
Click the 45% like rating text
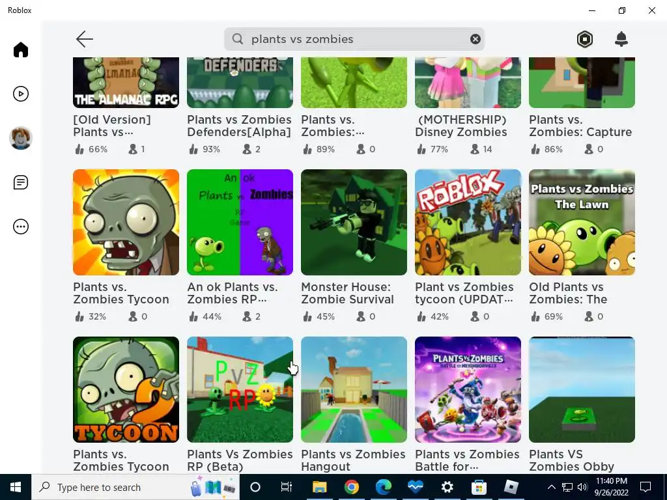(326, 317)
